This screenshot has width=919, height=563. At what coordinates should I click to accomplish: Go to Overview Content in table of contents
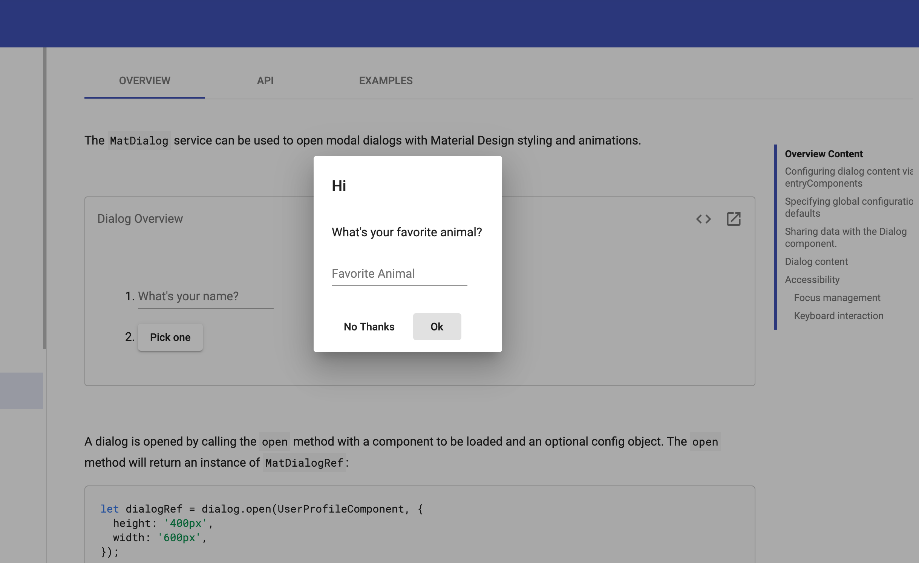click(x=824, y=154)
